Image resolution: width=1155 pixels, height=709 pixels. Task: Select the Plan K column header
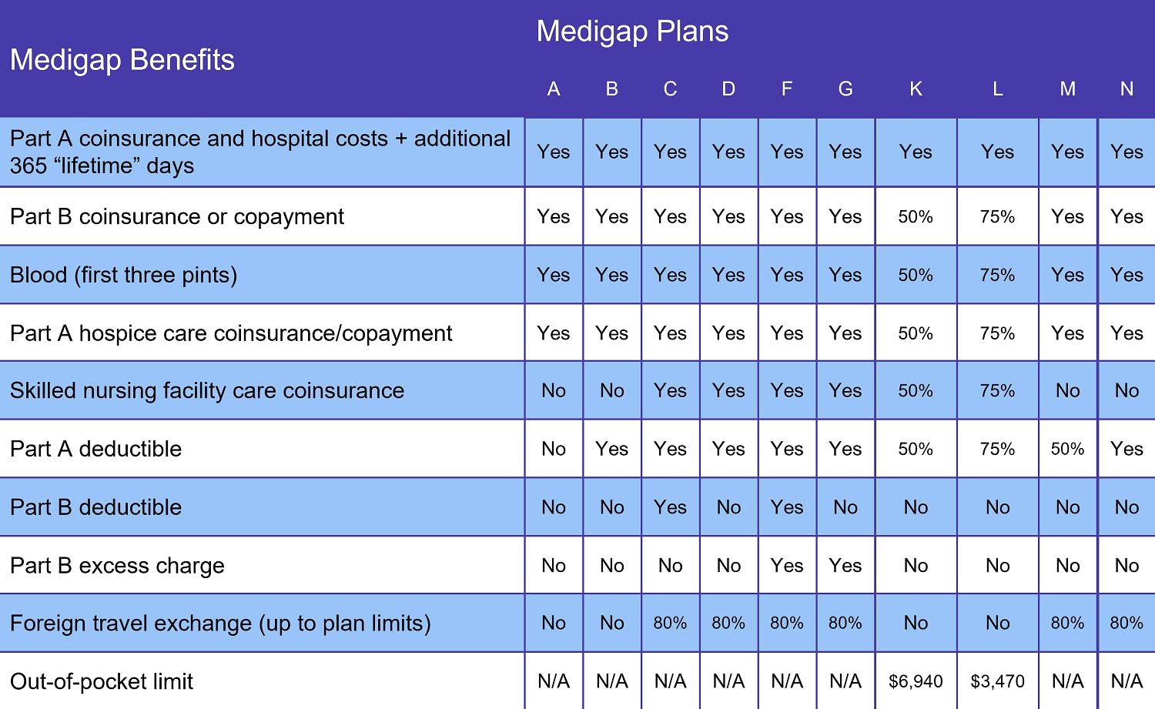(916, 89)
